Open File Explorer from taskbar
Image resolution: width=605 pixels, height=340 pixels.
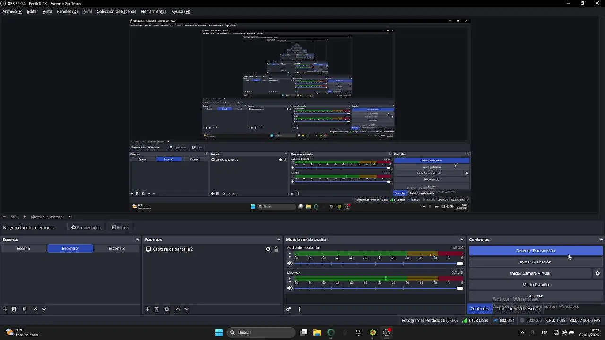(317, 332)
